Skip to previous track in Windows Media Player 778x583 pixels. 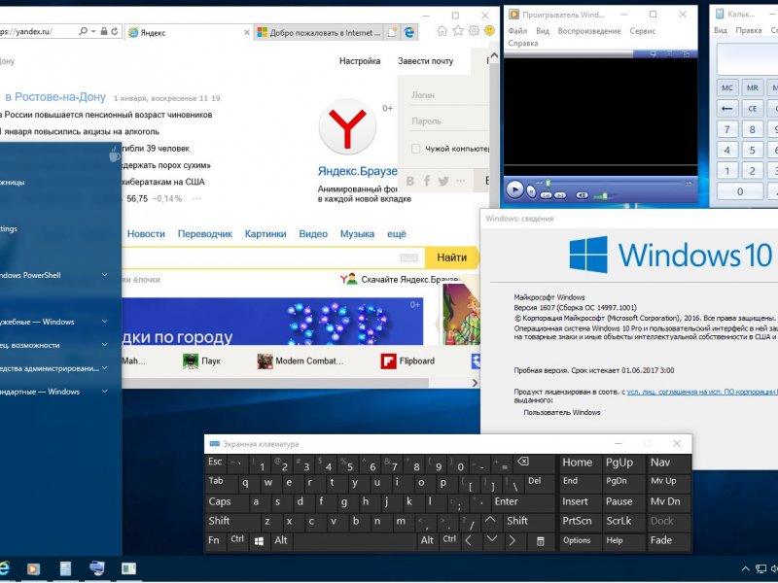click(x=546, y=195)
